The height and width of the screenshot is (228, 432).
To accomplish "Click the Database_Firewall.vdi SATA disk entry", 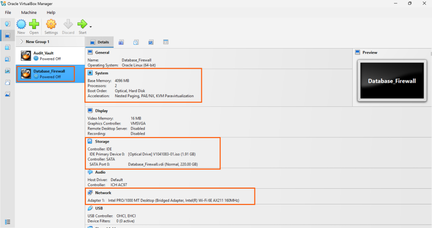I will click(163, 164).
